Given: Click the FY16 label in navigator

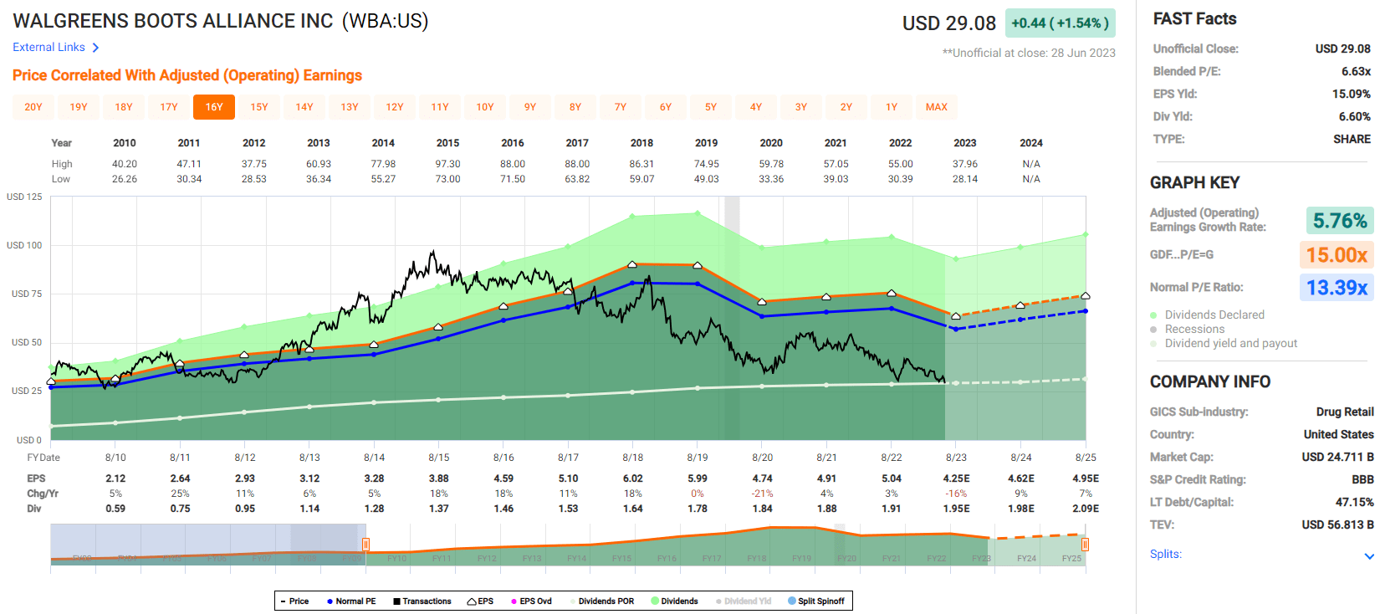Looking at the screenshot, I should [x=667, y=559].
